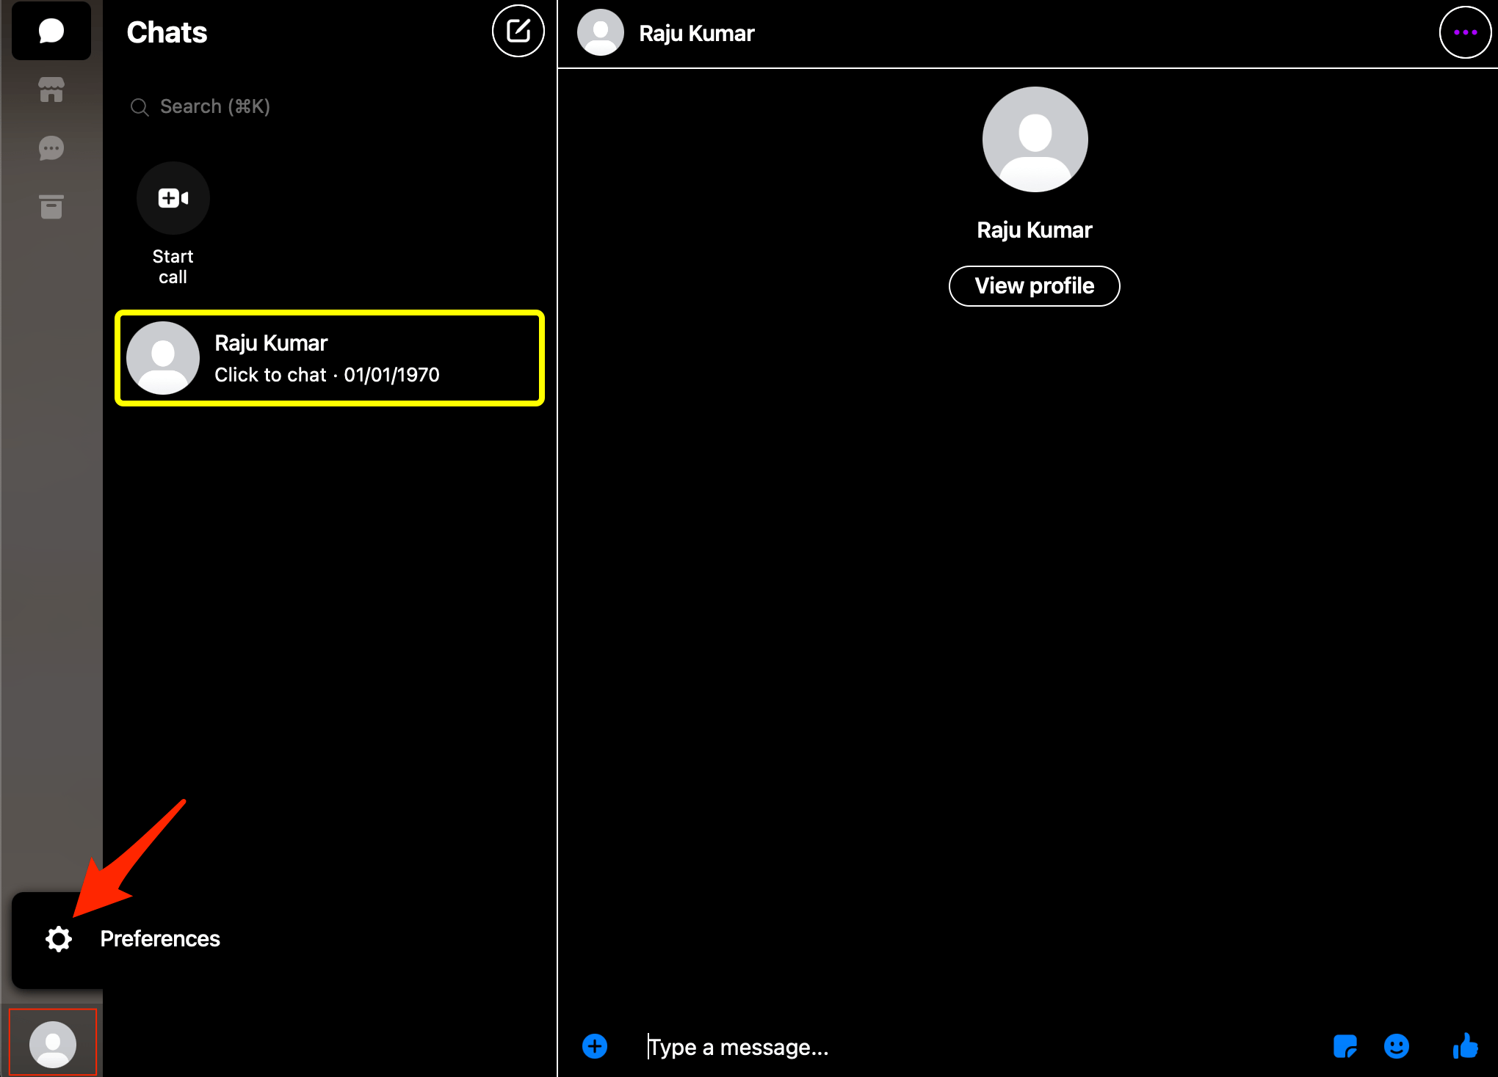Viewport: 1498px width, 1077px height.
Task: Select the Raju Kumar conversation
Action: (x=329, y=358)
